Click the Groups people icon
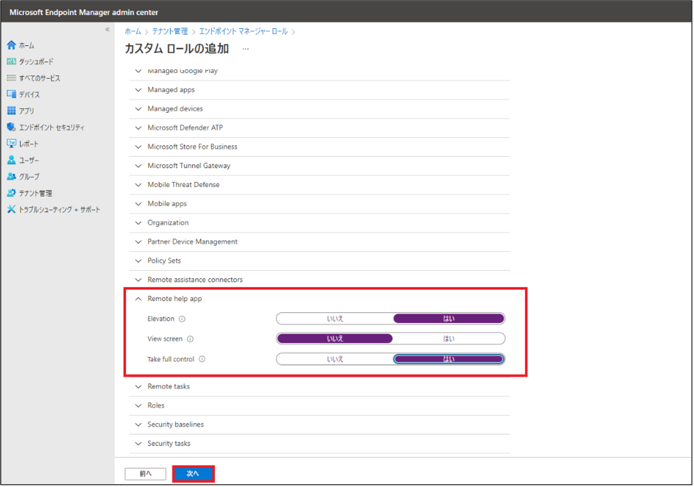Image resolution: width=694 pixels, height=487 pixels. [x=11, y=177]
